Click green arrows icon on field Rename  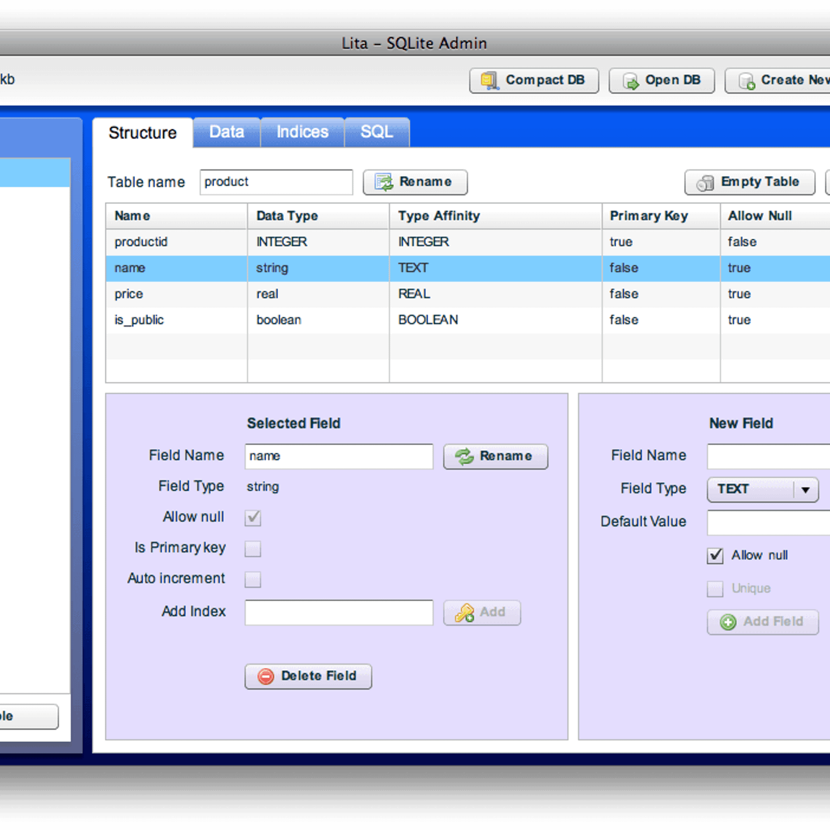coord(464,457)
